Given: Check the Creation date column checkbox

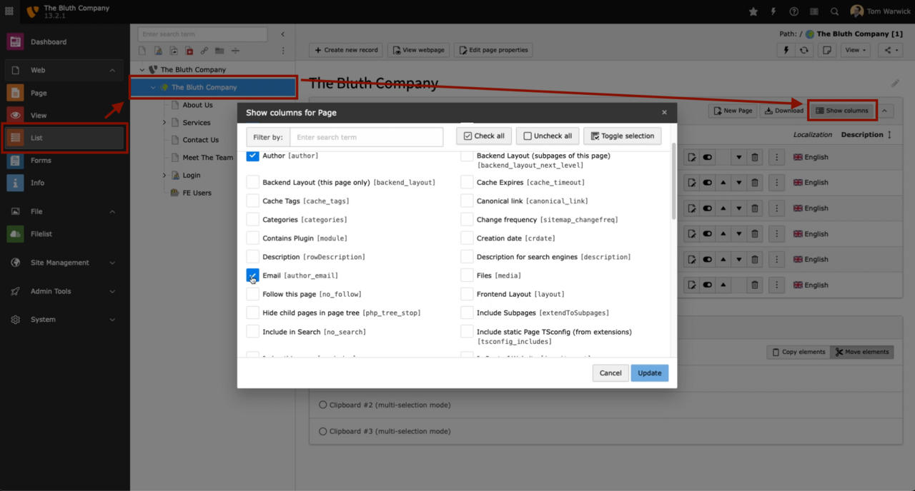Looking at the screenshot, I should click(x=467, y=238).
